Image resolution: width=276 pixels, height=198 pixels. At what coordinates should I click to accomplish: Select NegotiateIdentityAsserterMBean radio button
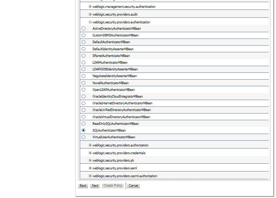coord(83,76)
